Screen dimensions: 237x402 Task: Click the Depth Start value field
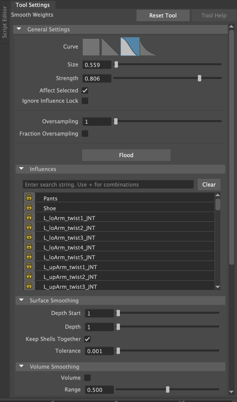(x=99, y=313)
